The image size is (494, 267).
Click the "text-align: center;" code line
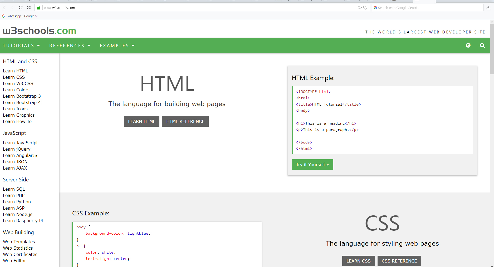(107, 259)
